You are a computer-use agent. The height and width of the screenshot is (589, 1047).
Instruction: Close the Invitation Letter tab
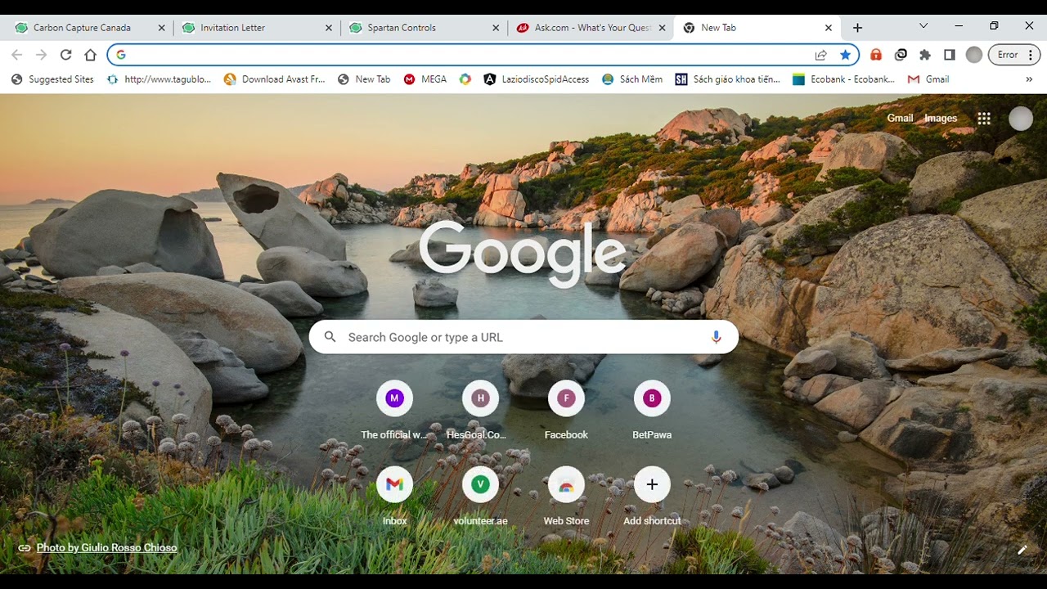329,28
